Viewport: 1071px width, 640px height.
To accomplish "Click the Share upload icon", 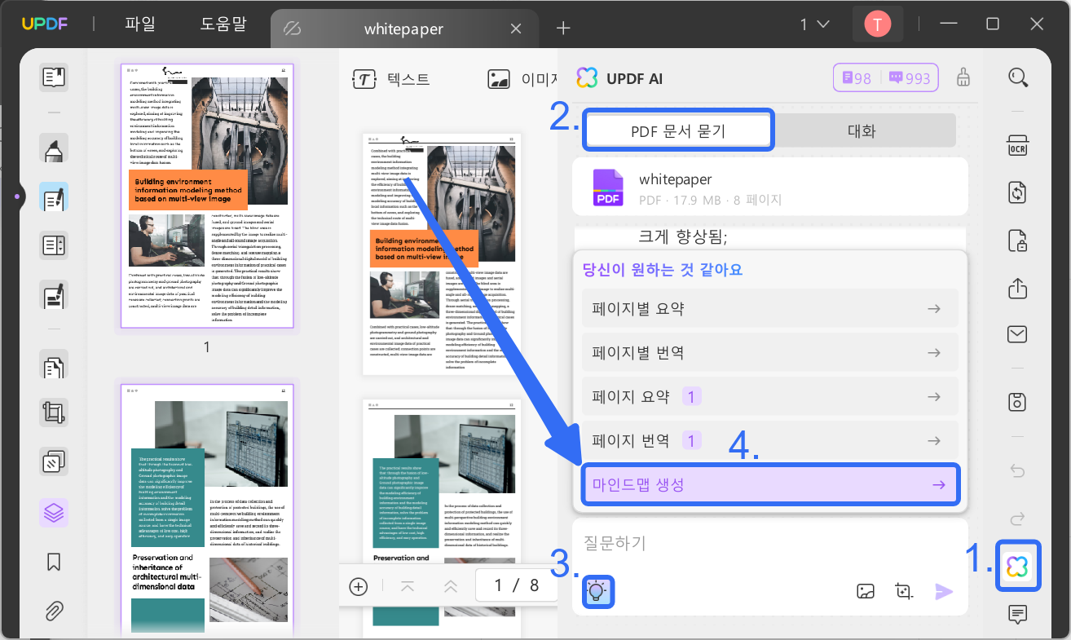I will [1017, 288].
